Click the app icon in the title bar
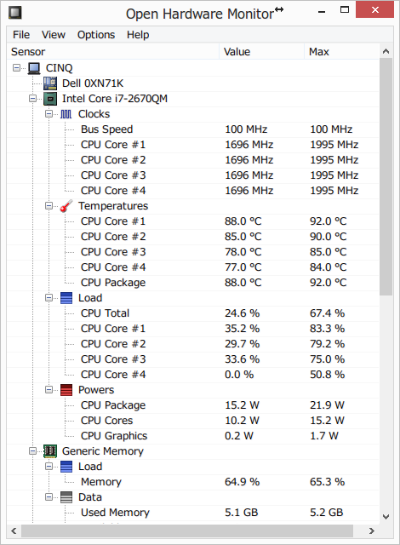Viewport: 400px width, 545px height. click(x=15, y=13)
